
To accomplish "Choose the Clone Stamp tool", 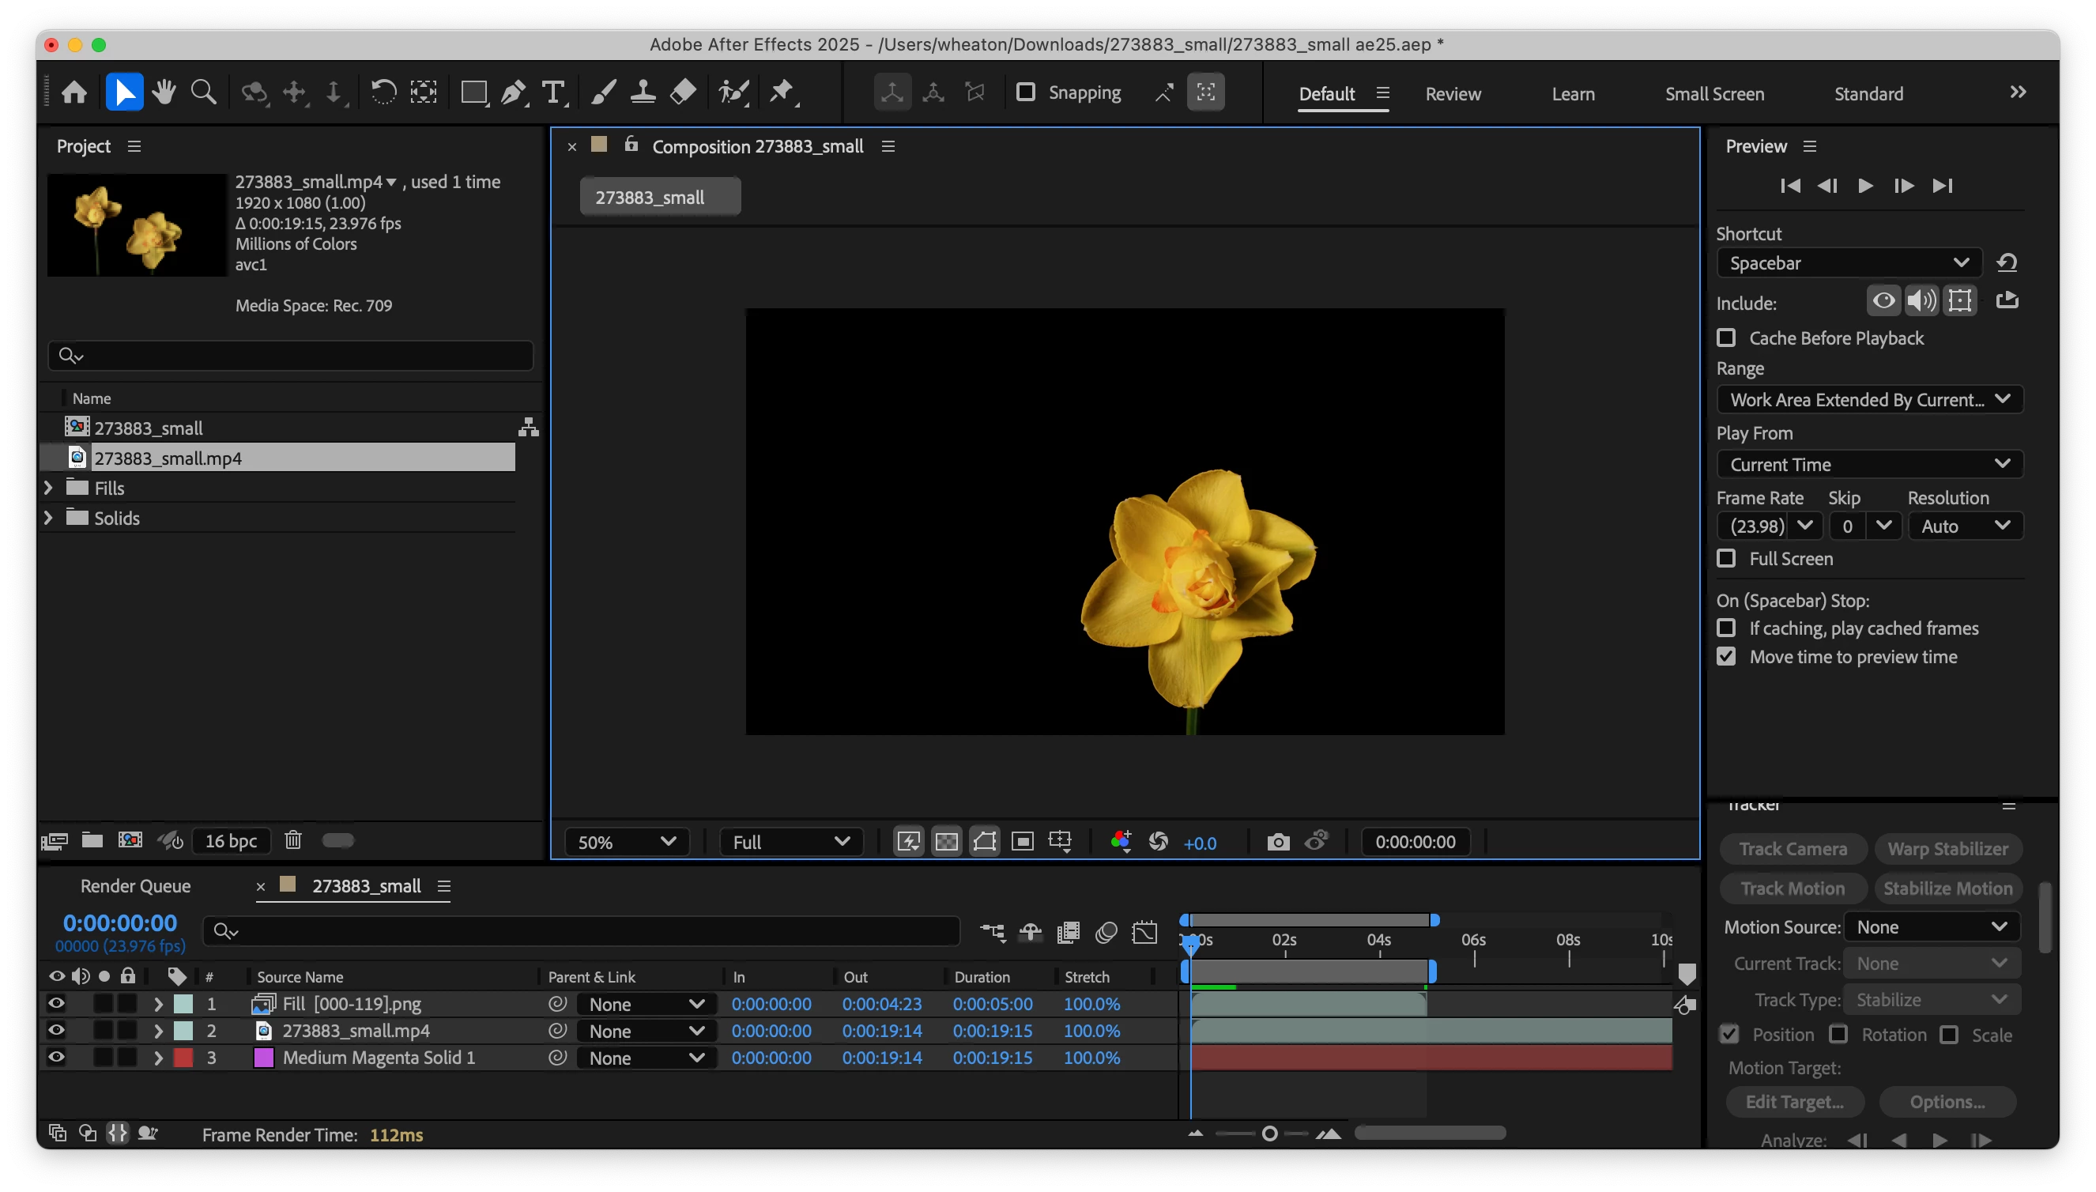I will (643, 92).
